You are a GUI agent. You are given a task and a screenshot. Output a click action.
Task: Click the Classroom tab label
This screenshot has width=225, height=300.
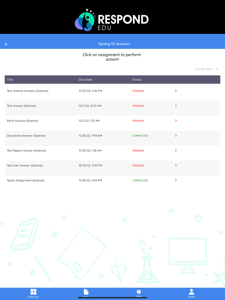coord(33,297)
